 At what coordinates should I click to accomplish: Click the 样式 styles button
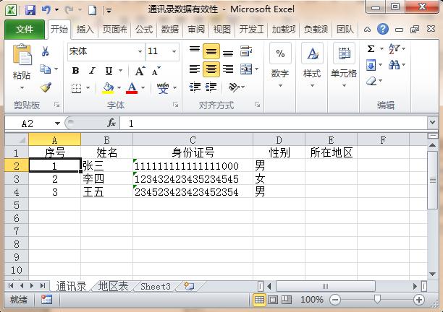[x=312, y=62]
